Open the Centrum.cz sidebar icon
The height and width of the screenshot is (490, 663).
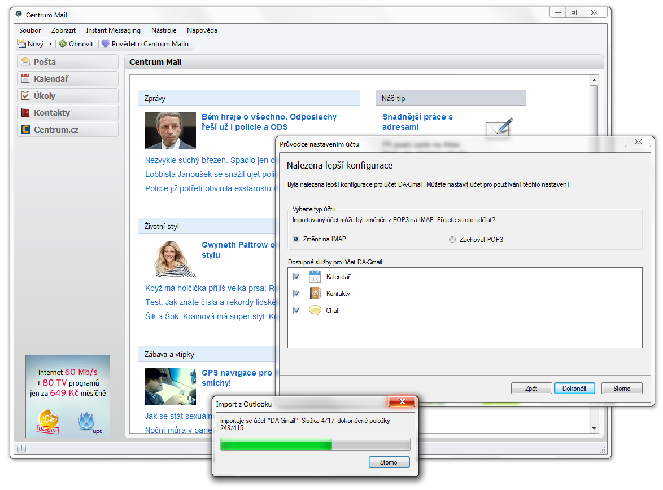(25, 129)
